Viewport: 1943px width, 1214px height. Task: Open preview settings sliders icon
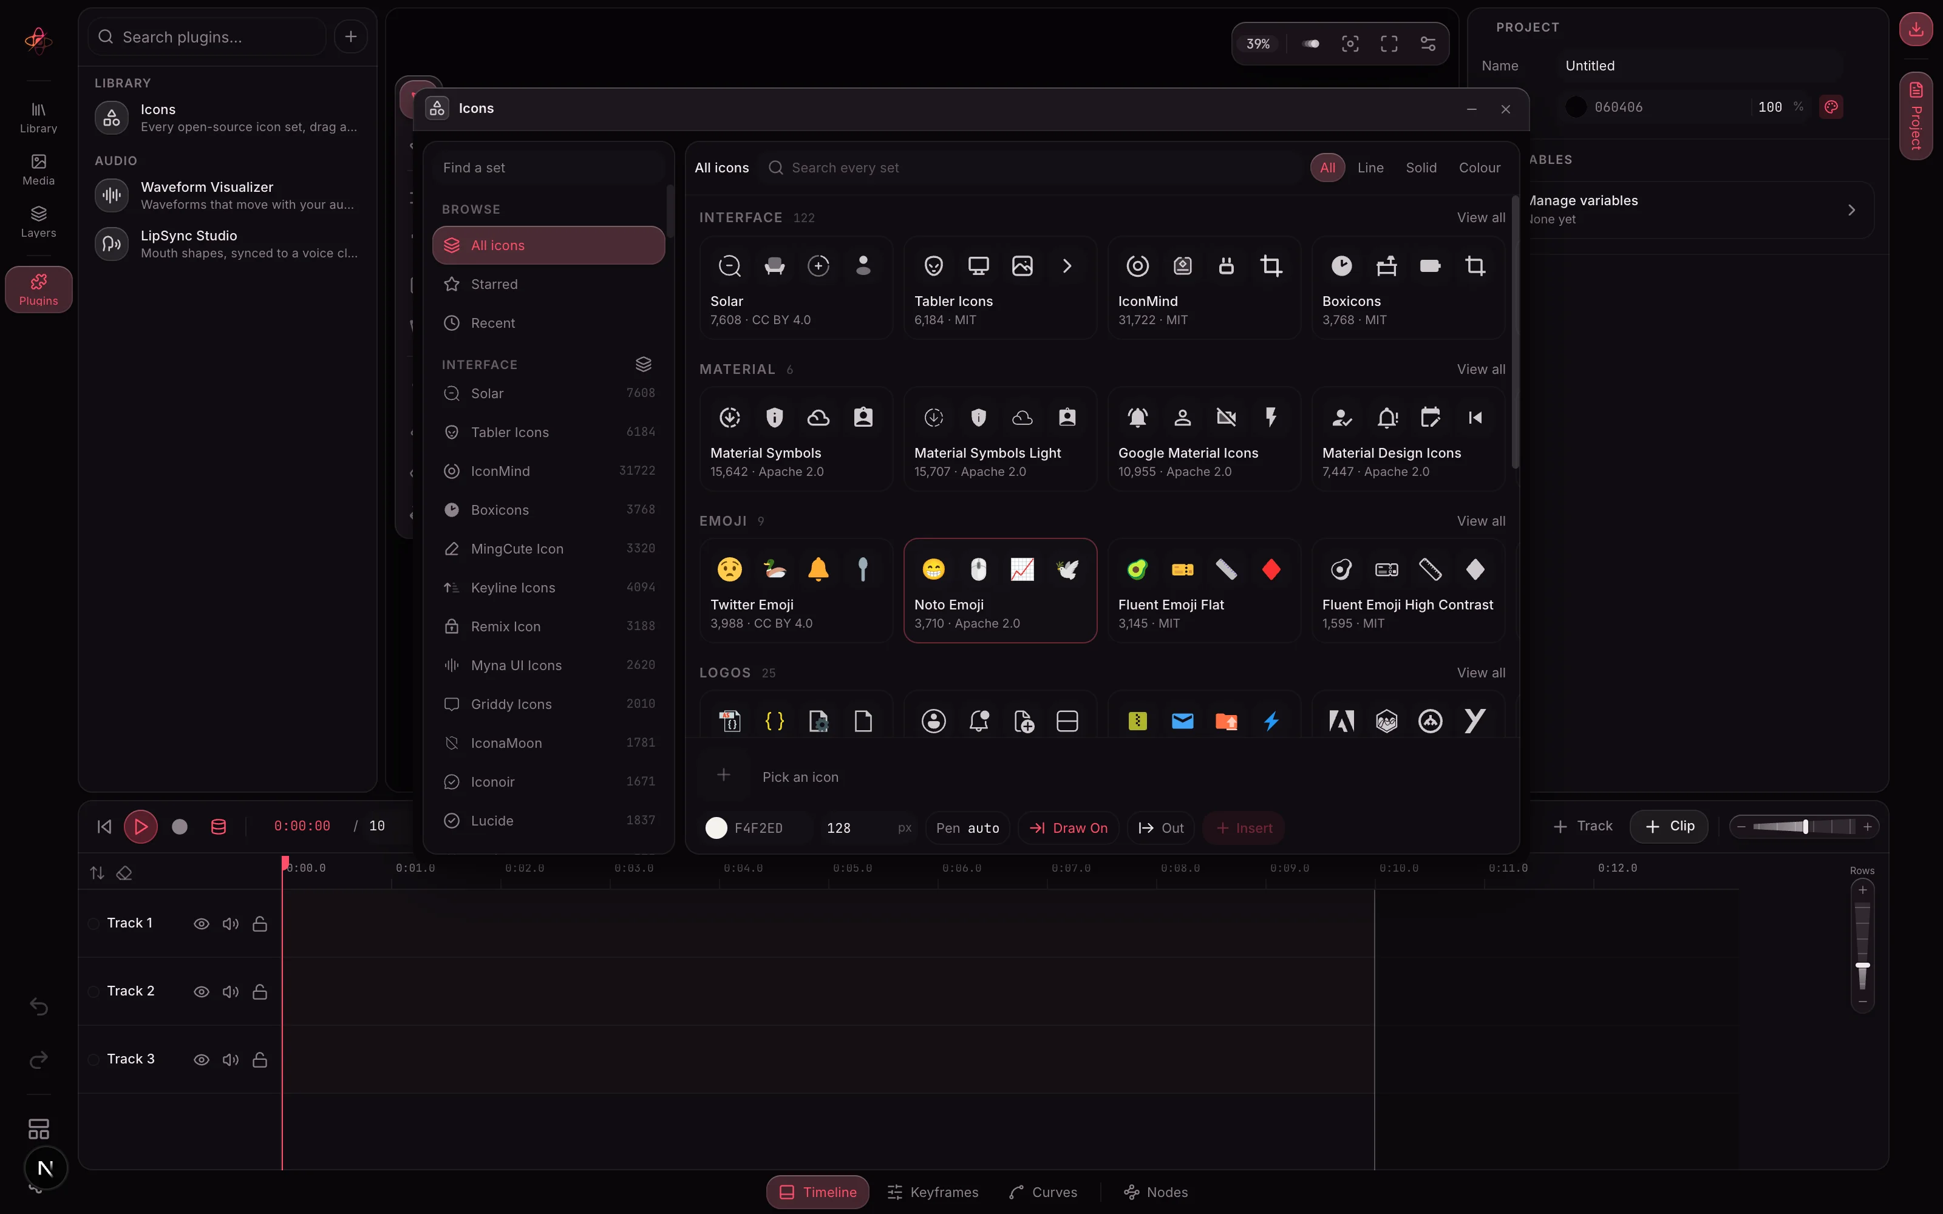point(1427,44)
